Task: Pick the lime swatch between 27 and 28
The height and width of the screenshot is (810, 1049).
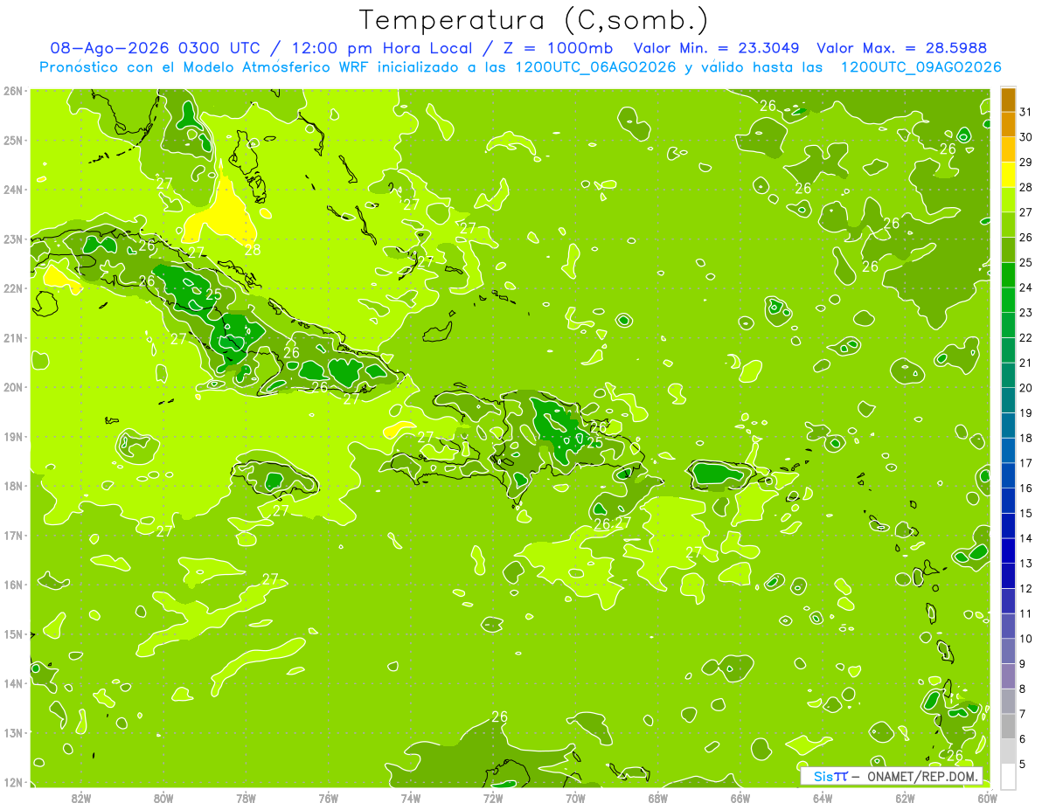Action: click(x=1008, y=199)
